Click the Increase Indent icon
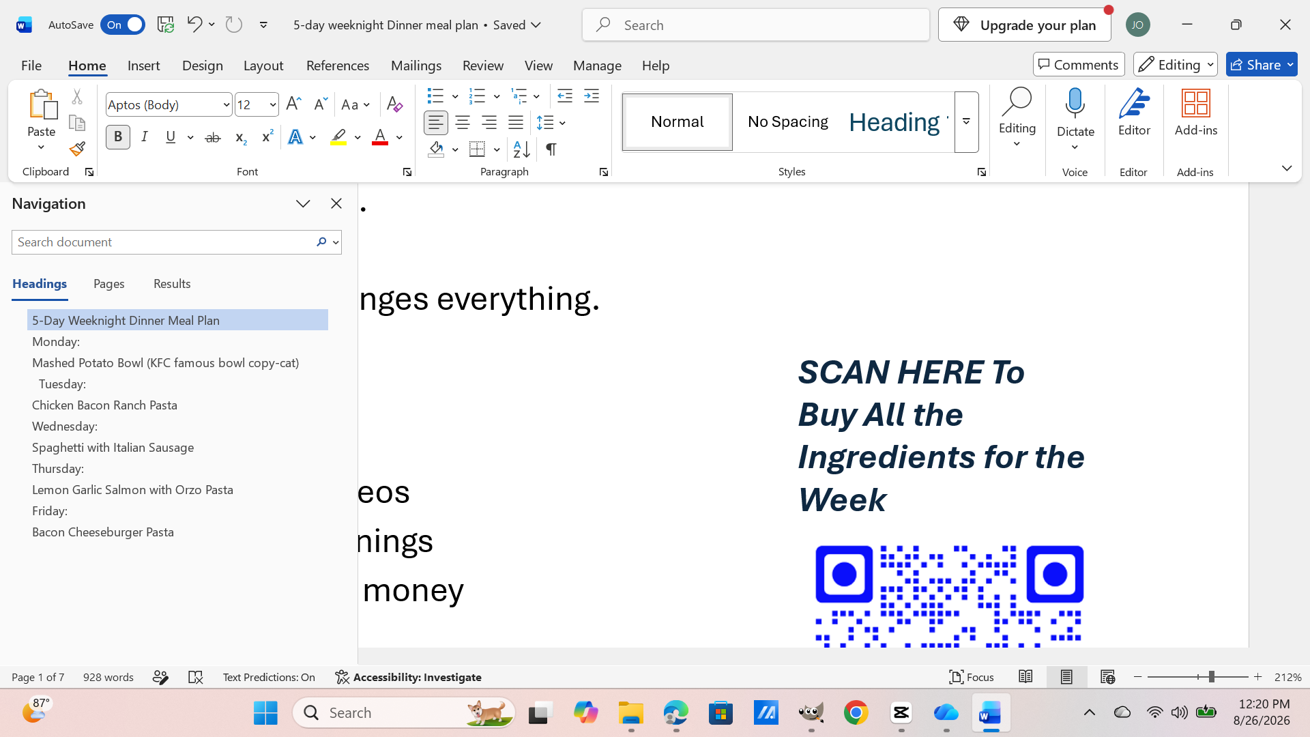 tap(592, 96)
